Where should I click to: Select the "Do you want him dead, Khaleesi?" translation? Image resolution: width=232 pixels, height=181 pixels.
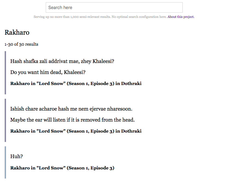coord(48,72)
